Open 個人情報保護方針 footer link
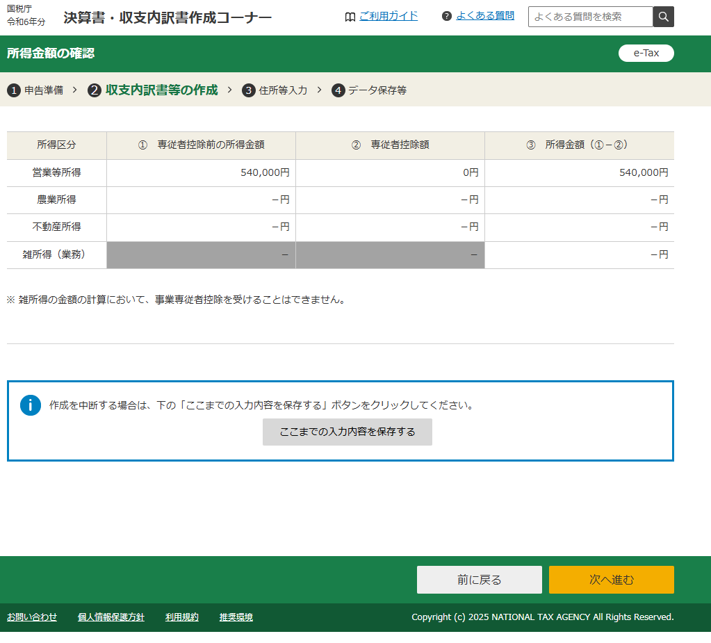711x643 pixels. click(111, 617)
